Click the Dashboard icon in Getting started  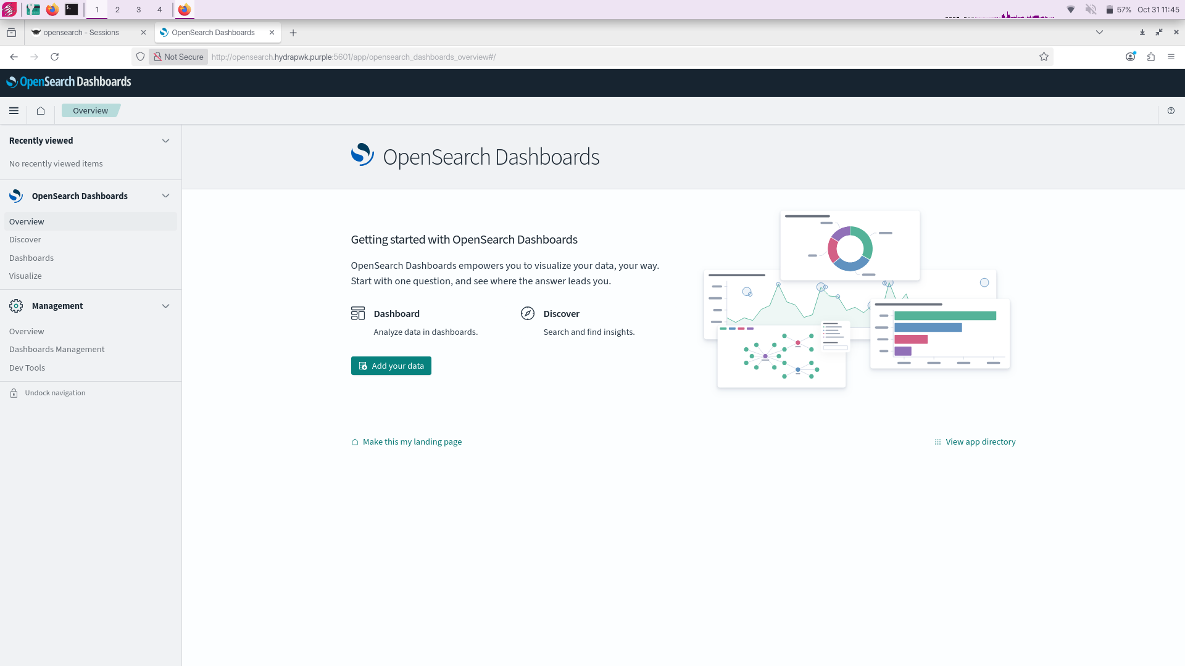(x=358, y=313)
